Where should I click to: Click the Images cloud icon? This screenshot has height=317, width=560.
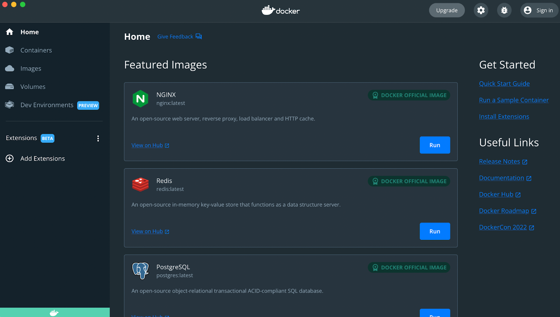click(x=9, y=68)
